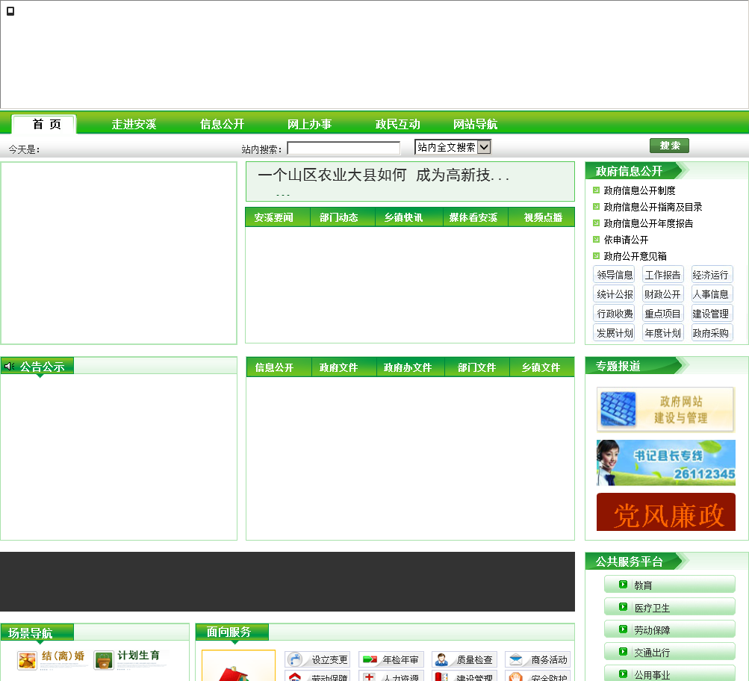Click the arrow icon beside 医疗卫生
The height and width of the screenshot is (681, 749).
[623, 606]
